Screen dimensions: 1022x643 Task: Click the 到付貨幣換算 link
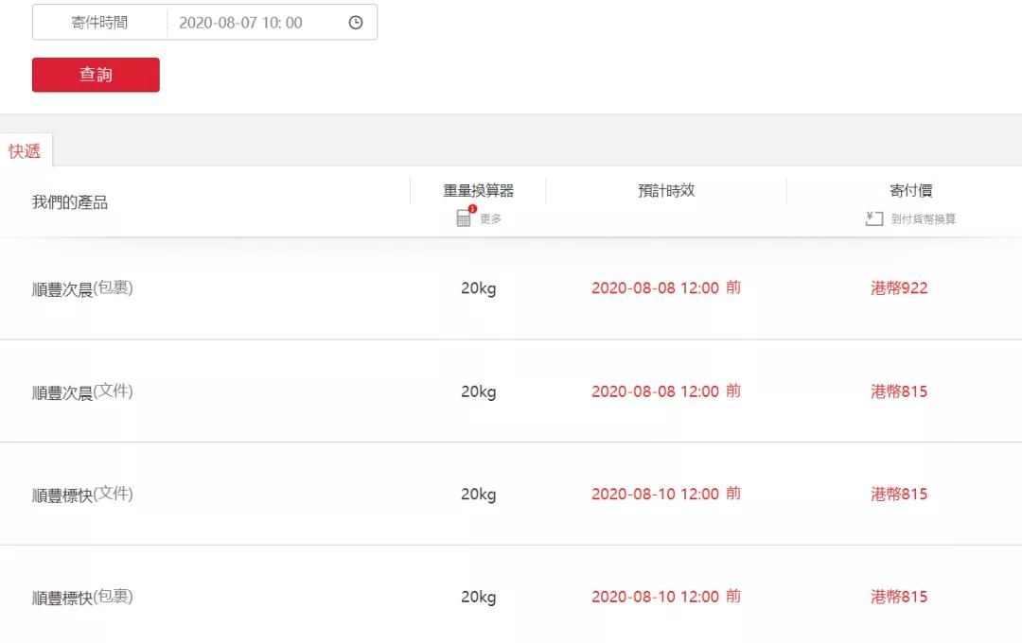coord(923,219)
